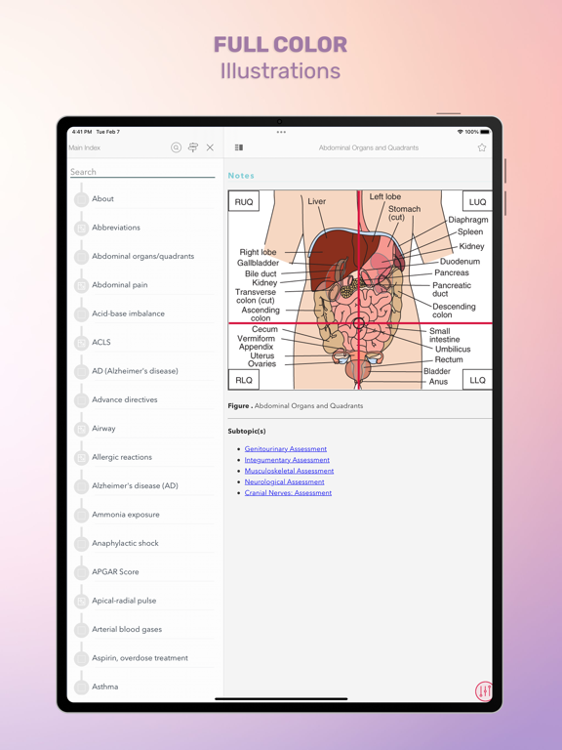This screenshot has width=562, height=750.
Task: Open Anaphylactic shock topic
Action: (x=125, y=543)
